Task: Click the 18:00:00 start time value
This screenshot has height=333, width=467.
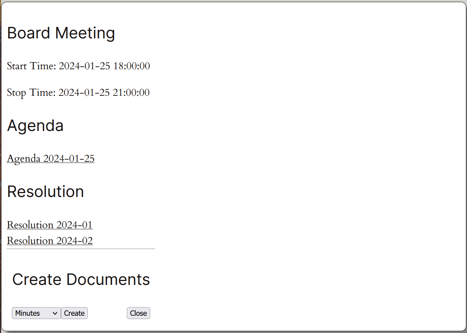Action: point(132,66)
